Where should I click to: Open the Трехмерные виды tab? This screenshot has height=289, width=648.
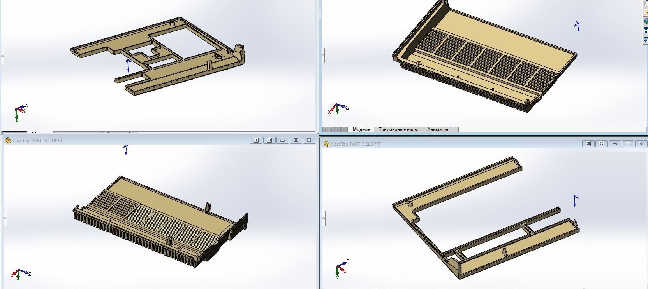[x=398, y=129]
